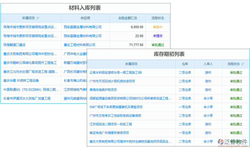Viewport: 250px width, 150px height.
Task: Click green 审批通过 in 青海洪湖养护院项目 row
Action: tap(236, 90)
